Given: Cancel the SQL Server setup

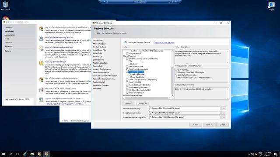Looking at the screenshot, I should pos(222,125).
